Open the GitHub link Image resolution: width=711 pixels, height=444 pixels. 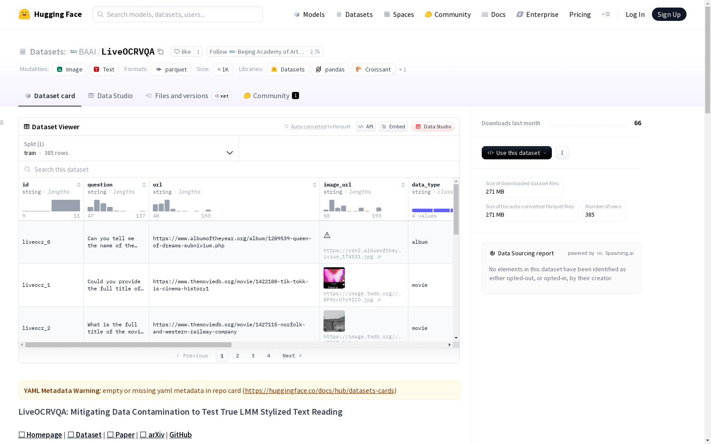[180, 435]
